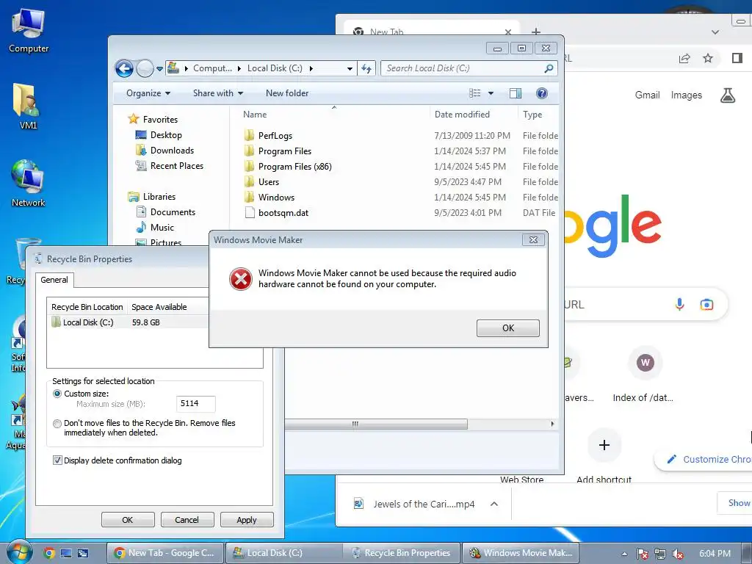Click the horizontal scrollbar right arrow
The image size is (752, 564).
pyautogui.click(x=552, y=424)
